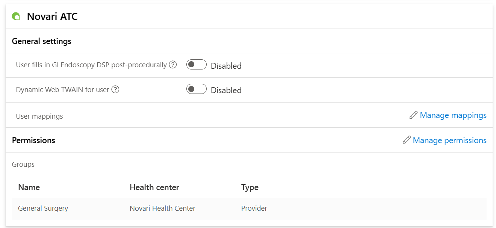Toggle the Disabled switch for Web TWAIN
Viewport: 496px width, 228px height.
(196, 89)
